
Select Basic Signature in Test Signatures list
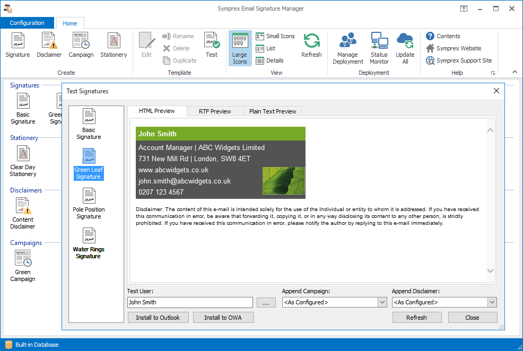point(89,124)
